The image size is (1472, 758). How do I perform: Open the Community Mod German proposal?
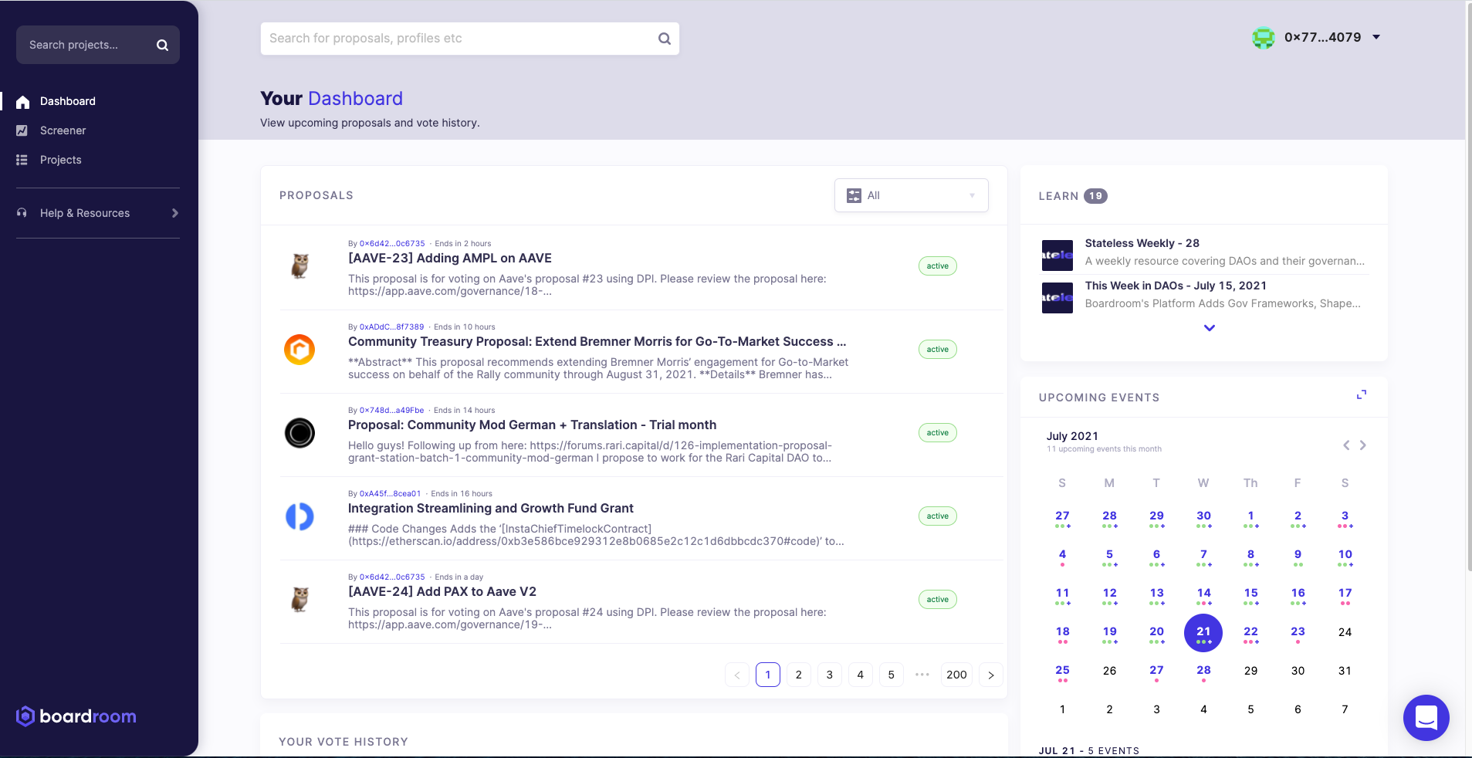point(532,425)
